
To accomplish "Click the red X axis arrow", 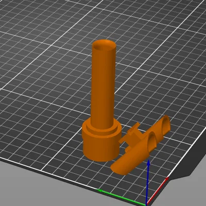I will [158, 191].
